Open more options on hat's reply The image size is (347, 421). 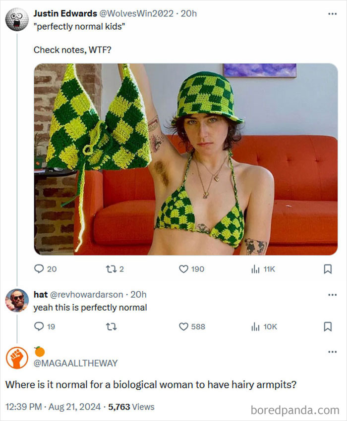333,295
